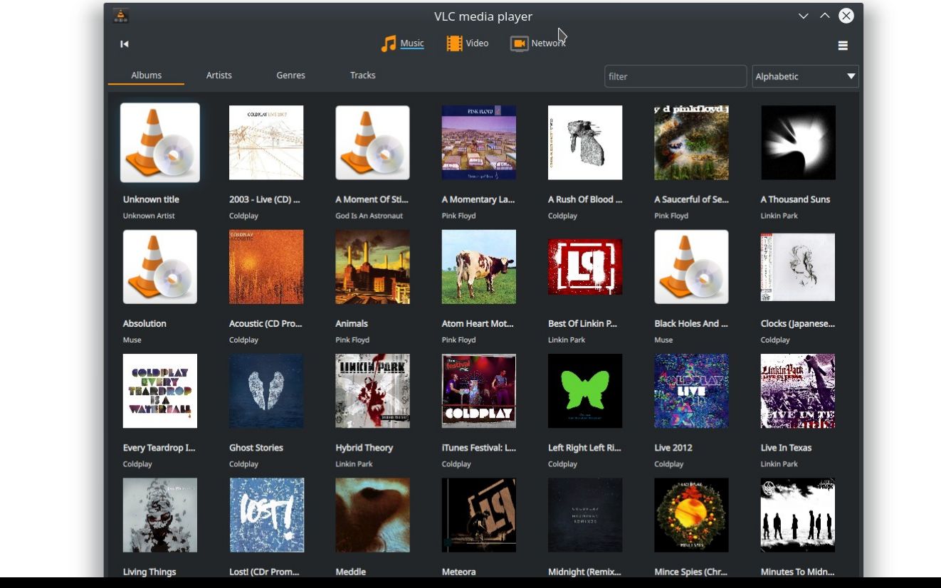Open the Acoustic (CD Promo) album cover
The image size is (941, 588).
(x=266, y=267)
